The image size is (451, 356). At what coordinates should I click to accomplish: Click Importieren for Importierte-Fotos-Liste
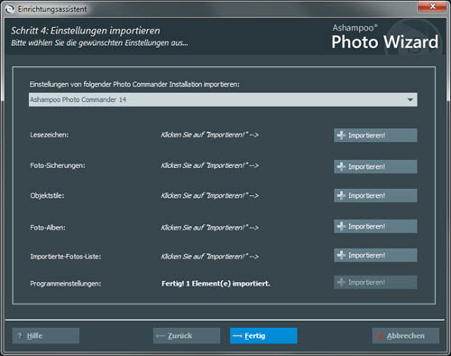point(375,255)
